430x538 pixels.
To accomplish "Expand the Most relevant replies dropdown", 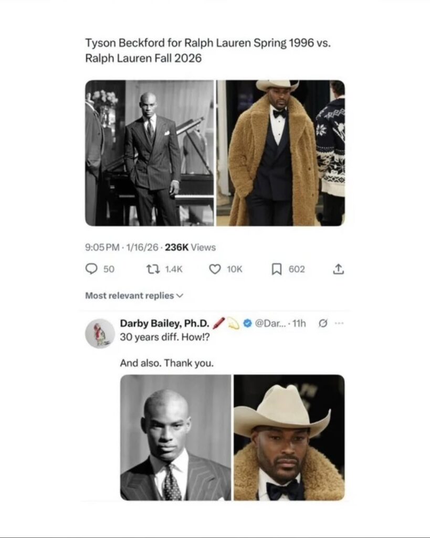I will pos(134,296).
